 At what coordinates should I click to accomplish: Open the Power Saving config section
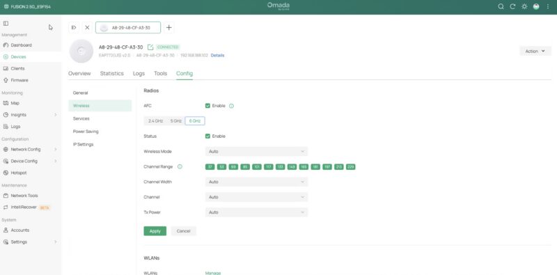click(100, 132)
